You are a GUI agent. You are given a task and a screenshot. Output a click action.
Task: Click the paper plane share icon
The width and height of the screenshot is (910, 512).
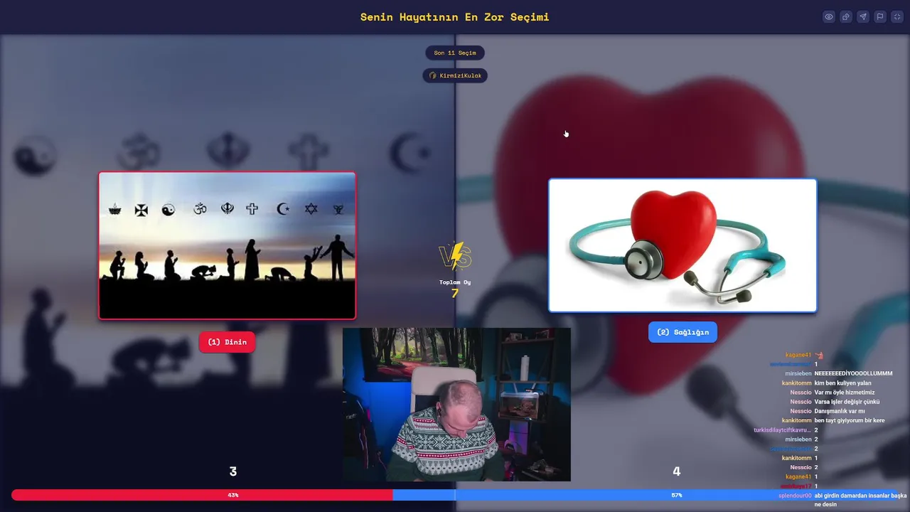[863, 17]
